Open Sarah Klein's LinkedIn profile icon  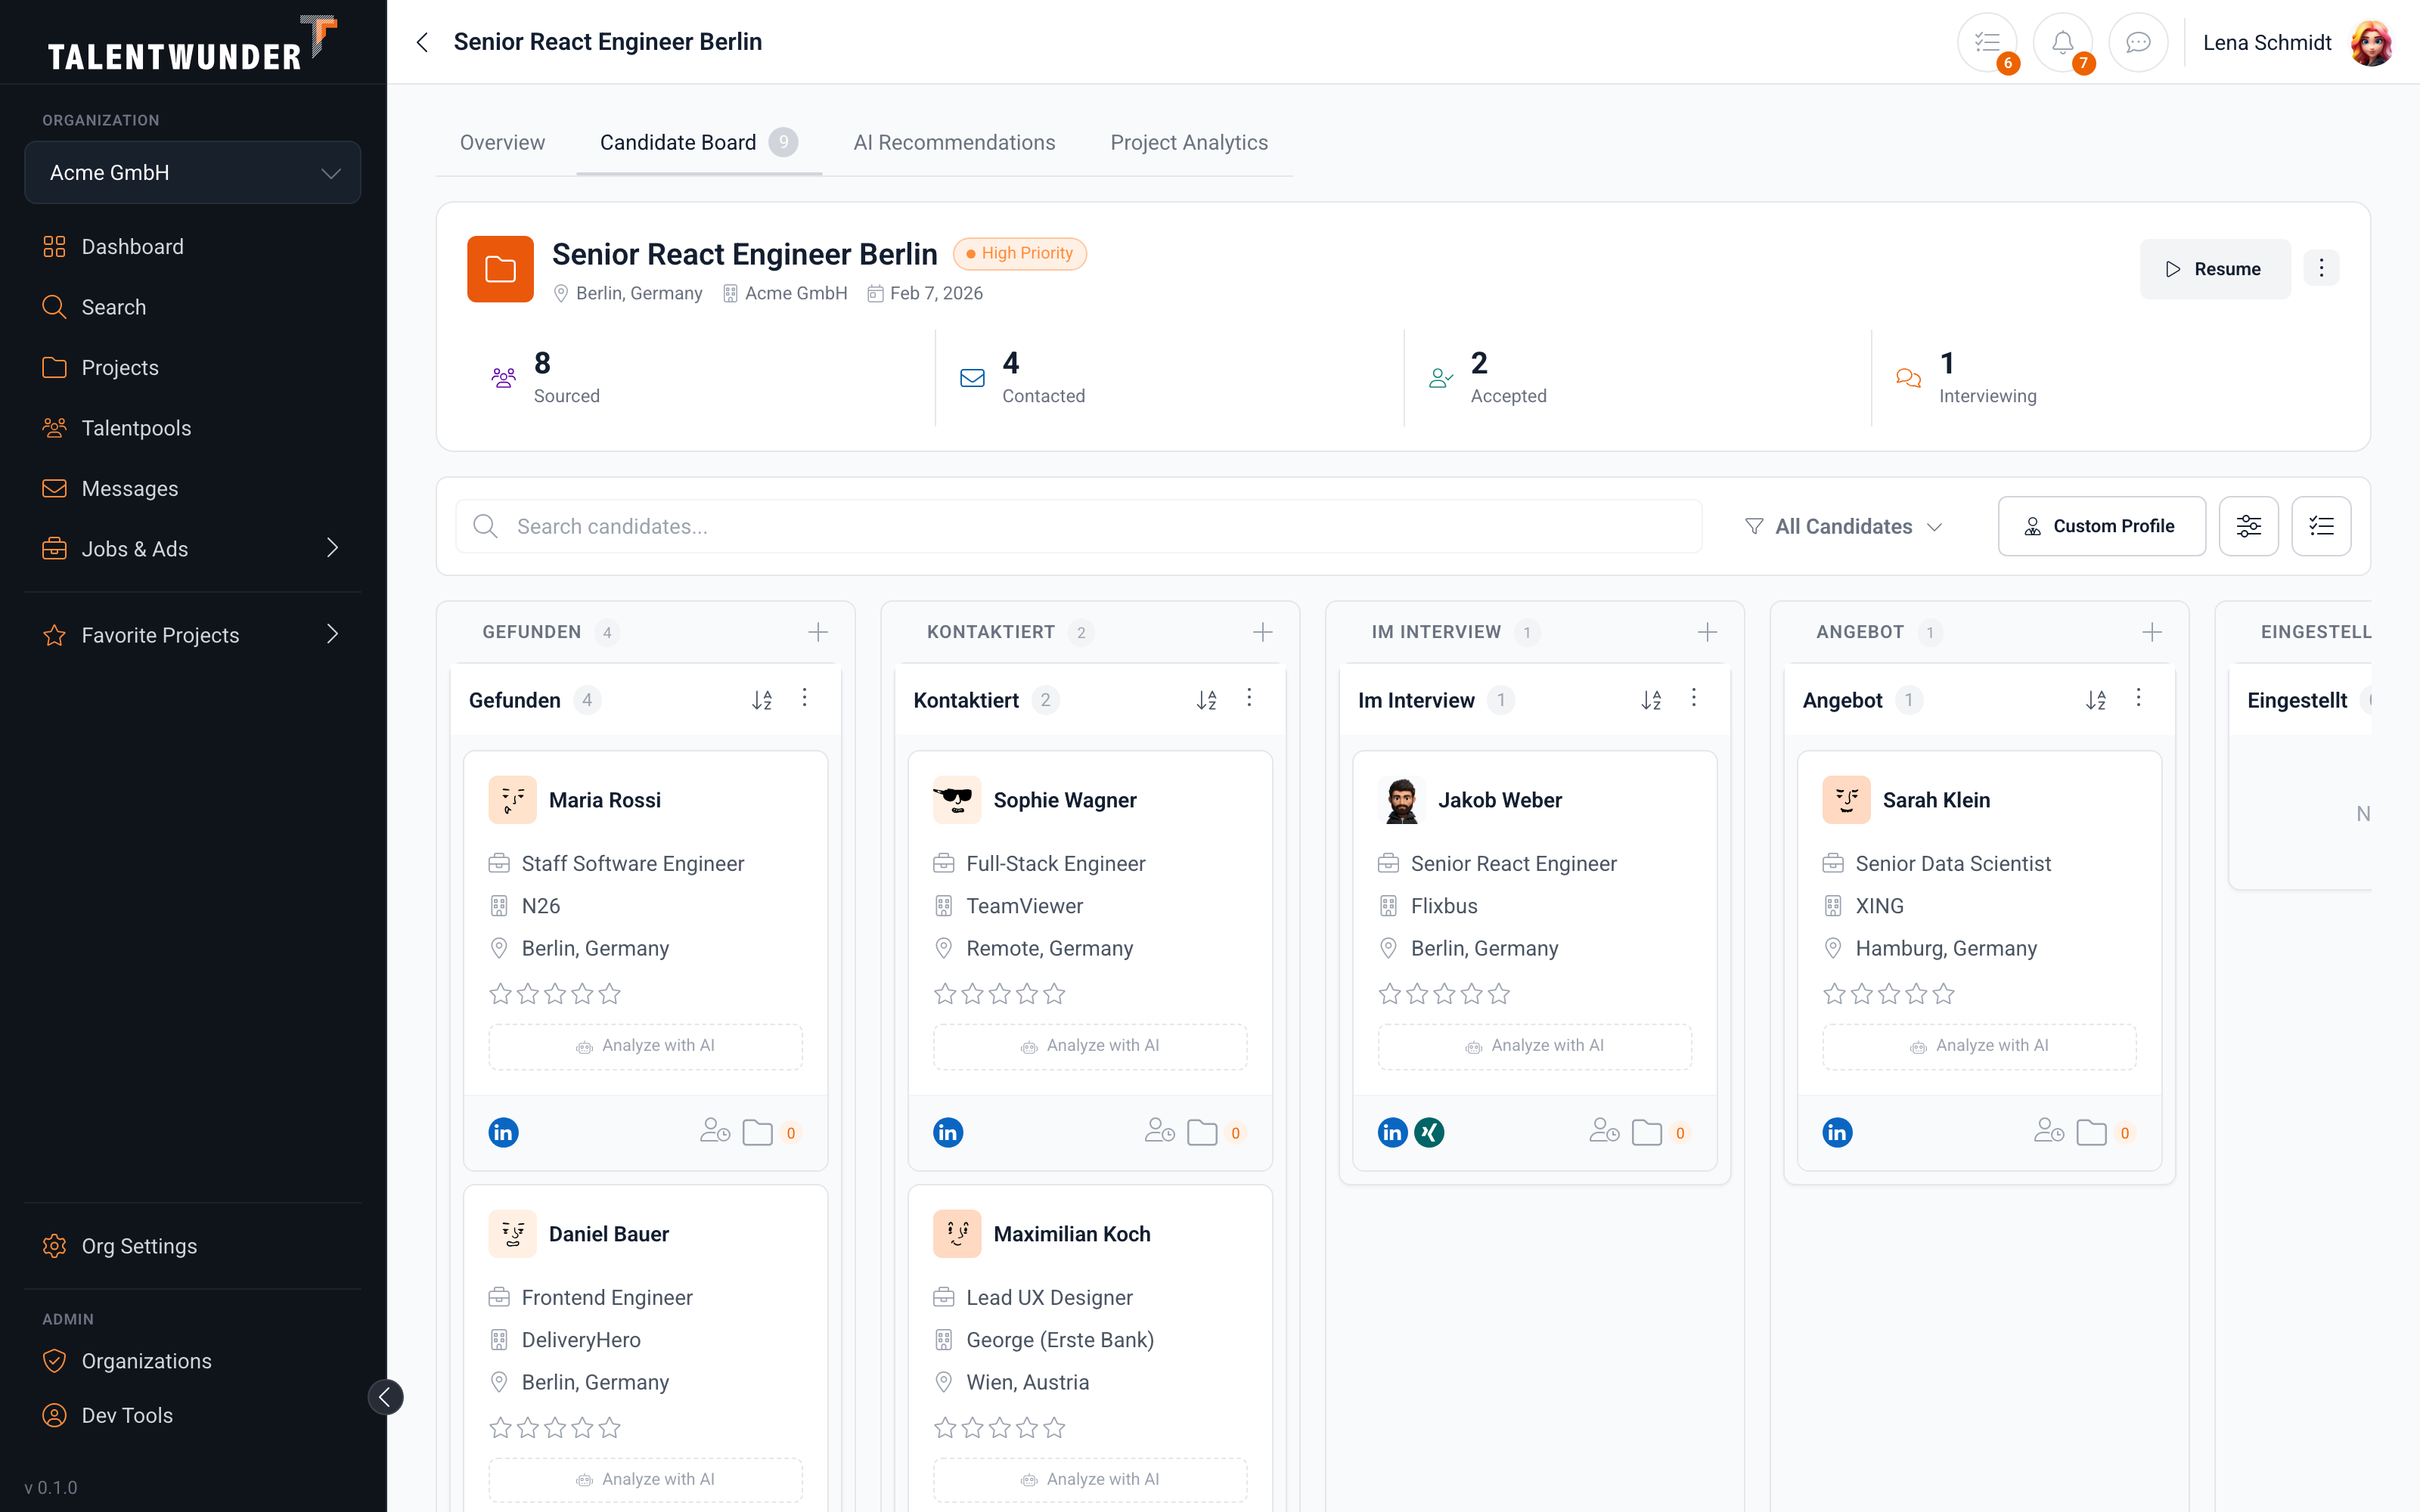pos(1837,1132)
